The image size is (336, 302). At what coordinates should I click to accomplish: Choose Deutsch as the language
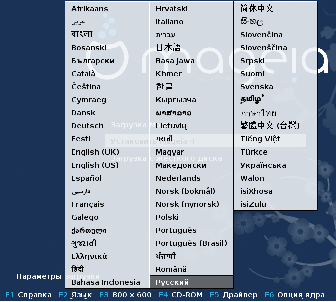pyautogui.click(x=87, y=126)
